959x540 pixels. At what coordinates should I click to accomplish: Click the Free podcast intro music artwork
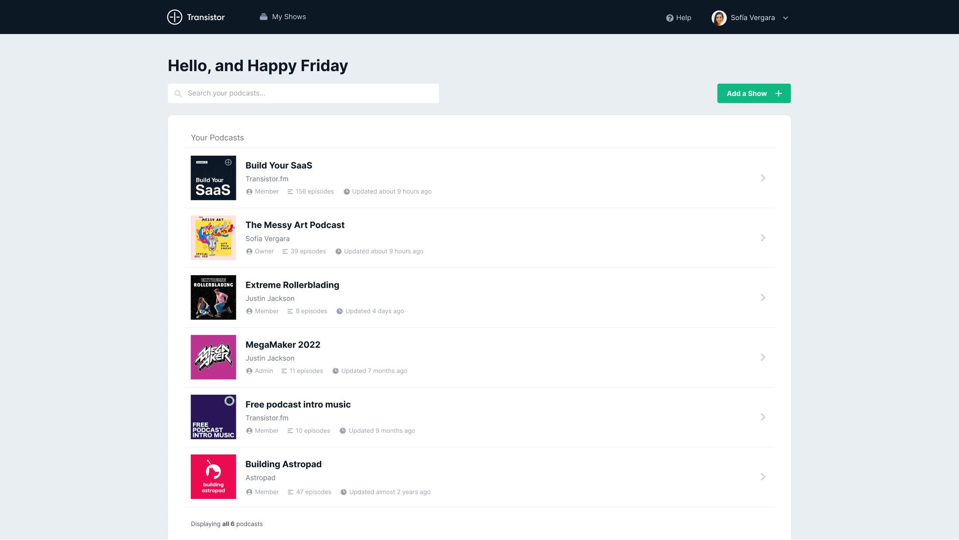(213, 417)
